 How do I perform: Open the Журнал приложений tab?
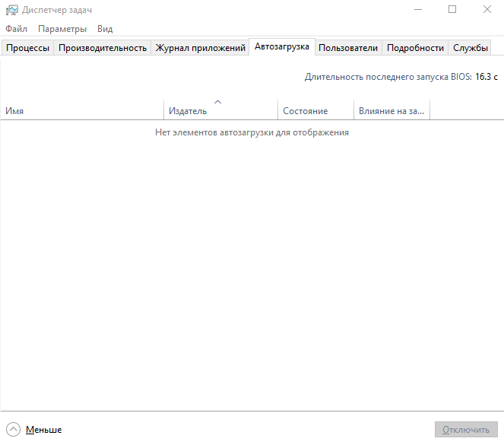(x=200, y=48)
